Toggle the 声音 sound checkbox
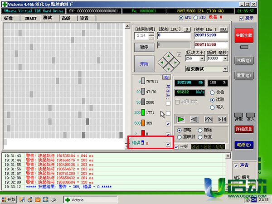Viewport: 272px width, 204px height. click(x=236, y=165)
